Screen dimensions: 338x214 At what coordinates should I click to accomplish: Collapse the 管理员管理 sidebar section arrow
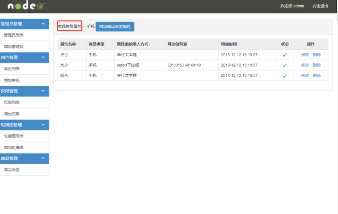pos(43,24)
